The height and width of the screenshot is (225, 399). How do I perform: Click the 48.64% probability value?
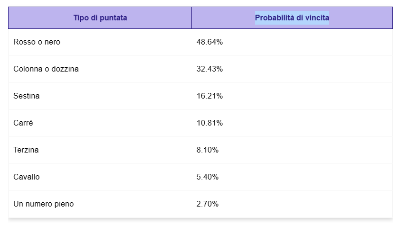[x=209, y=42]
